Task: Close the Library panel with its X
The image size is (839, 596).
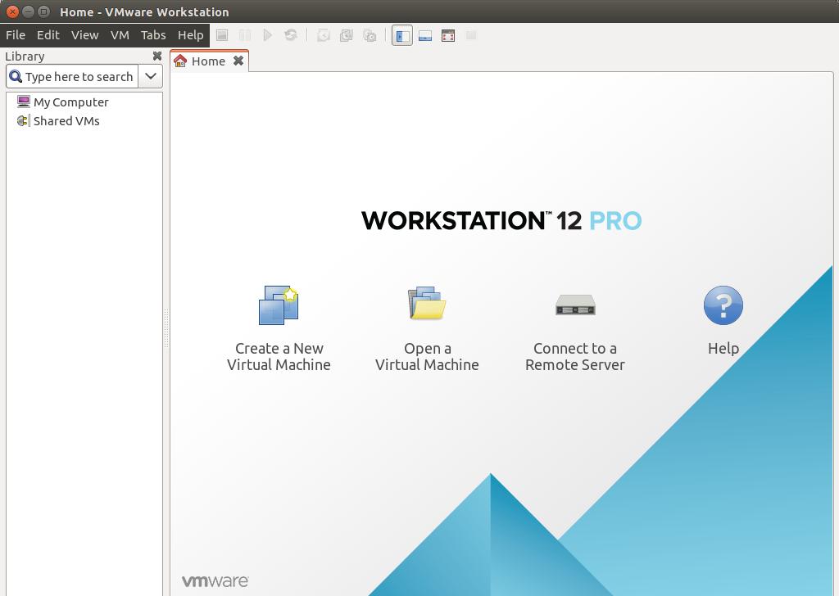Action: pos(156,56)
